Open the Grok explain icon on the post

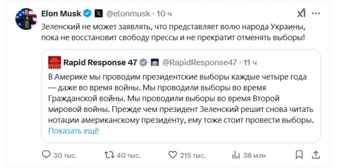coord(301,13)
